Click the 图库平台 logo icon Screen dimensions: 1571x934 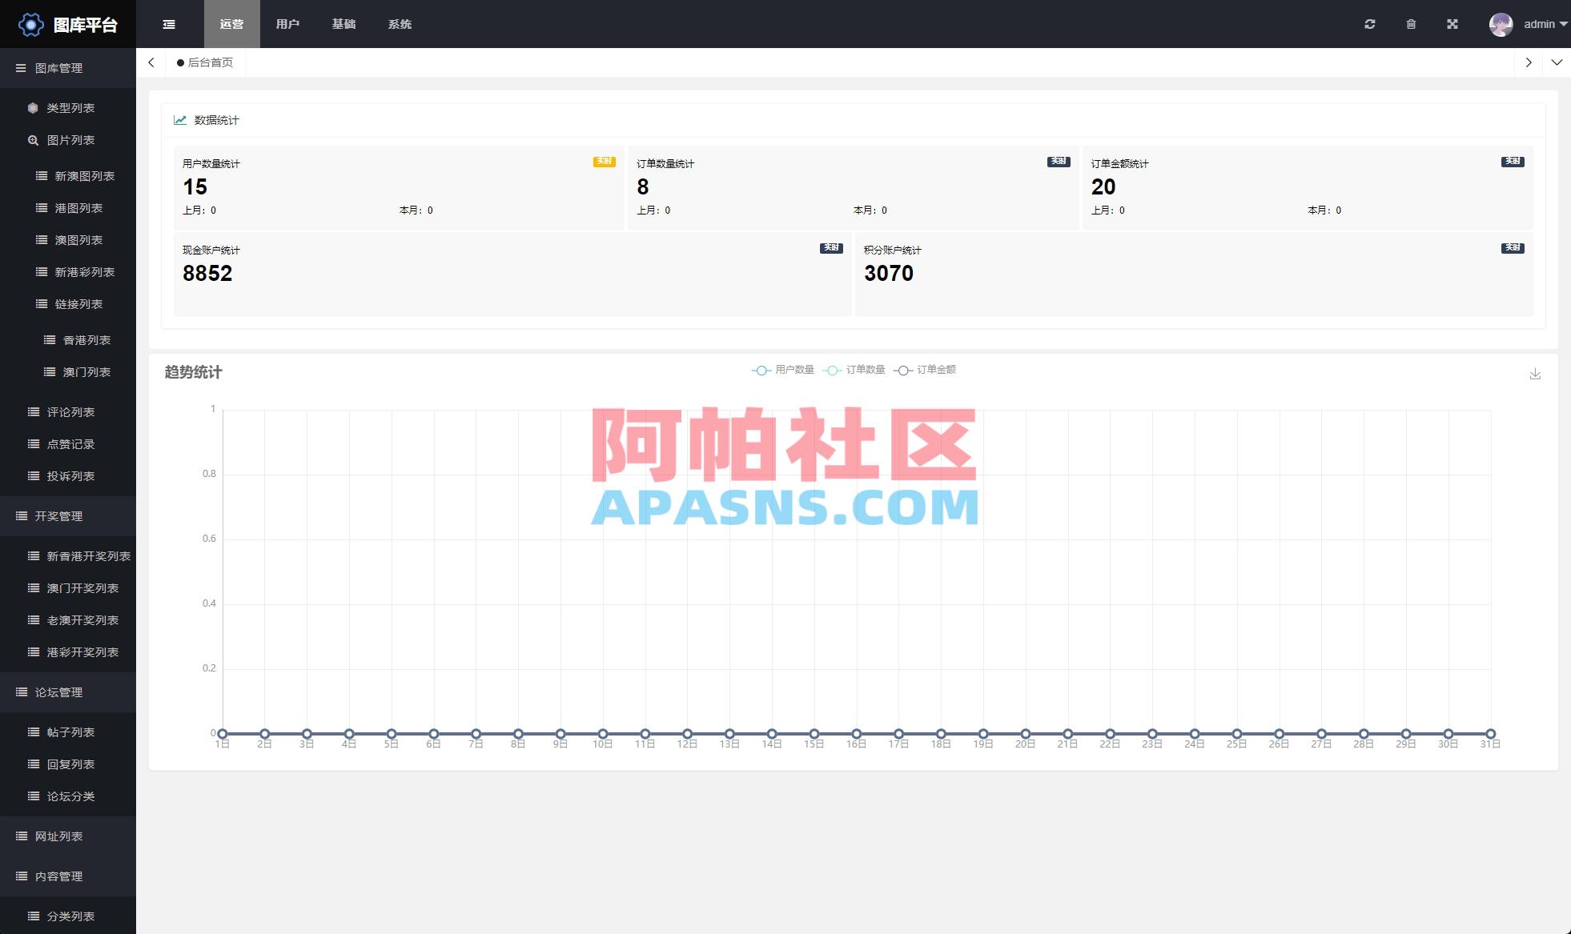(30, 24)
